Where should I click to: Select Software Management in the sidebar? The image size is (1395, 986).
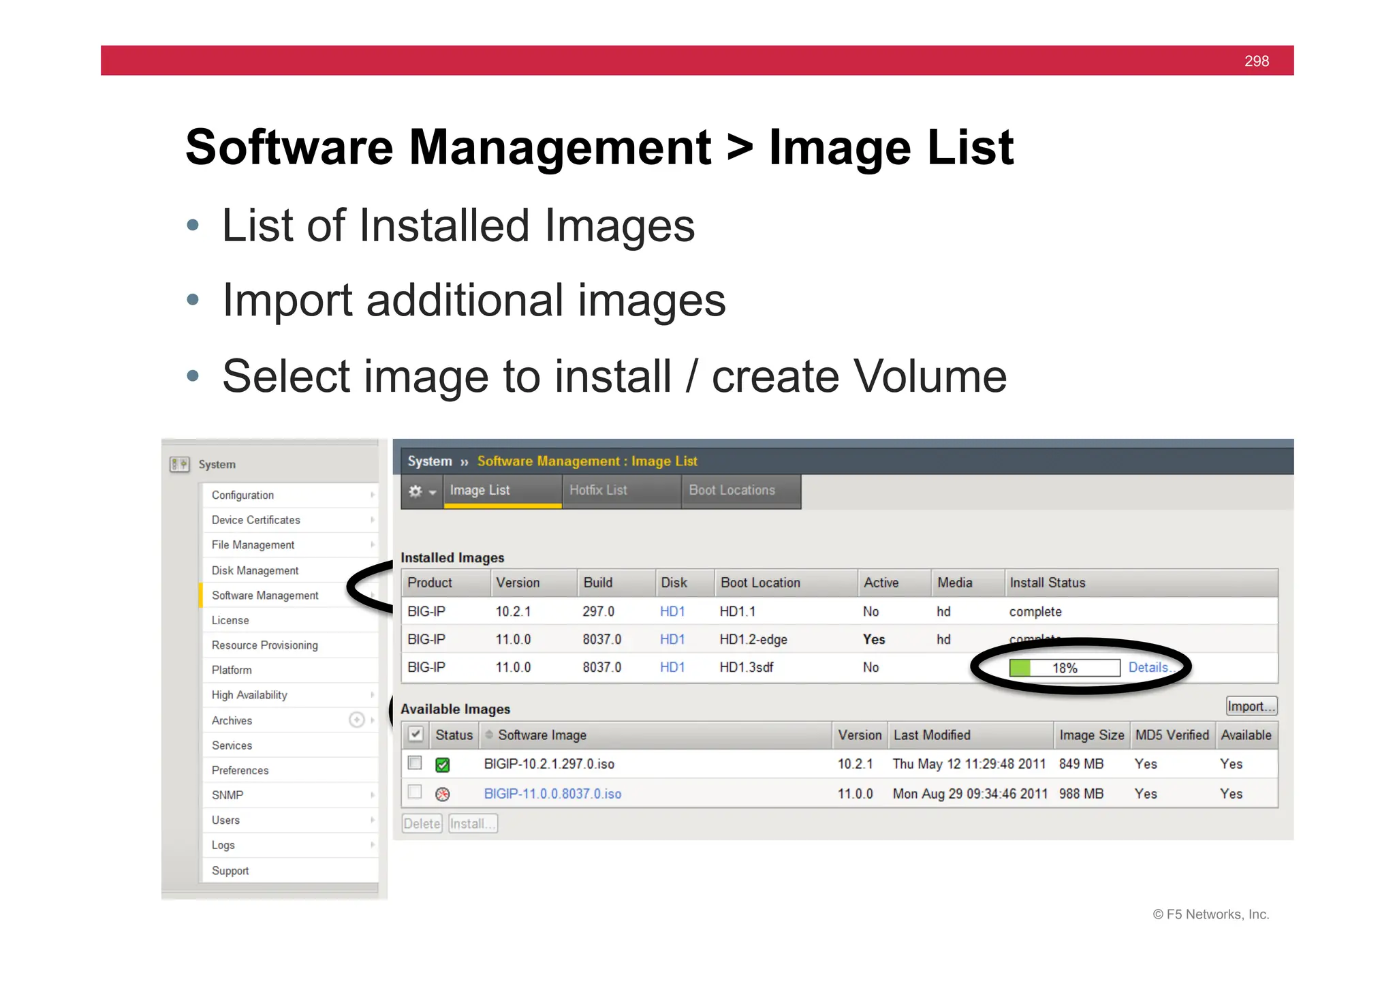pos(289,596)
